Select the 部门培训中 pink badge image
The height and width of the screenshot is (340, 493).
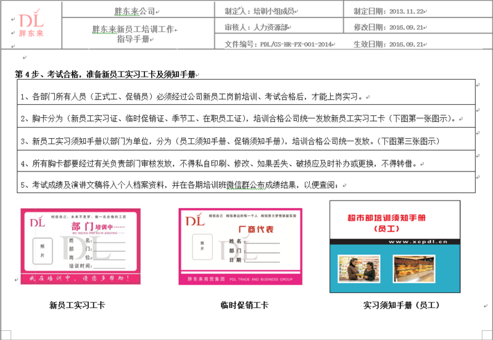click(80, 246)
